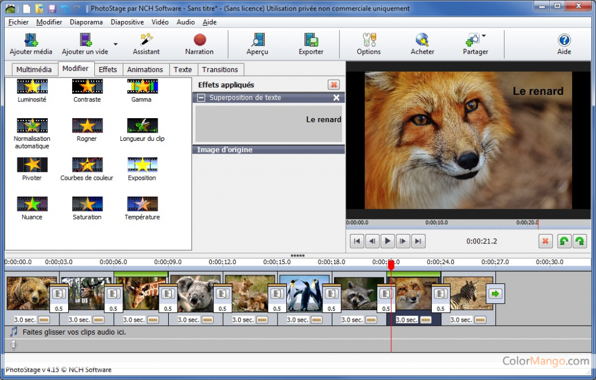The height and width of the screenshot is (380, 596).
Task: Open the Animations tab
Action: pyautogui.click(x=145, y=69)
